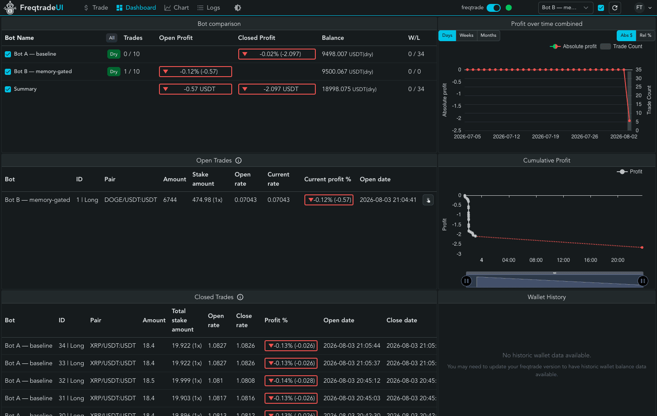The image size is (657, 416).
Task: Click the All bots toggle button
Action: 112,38
